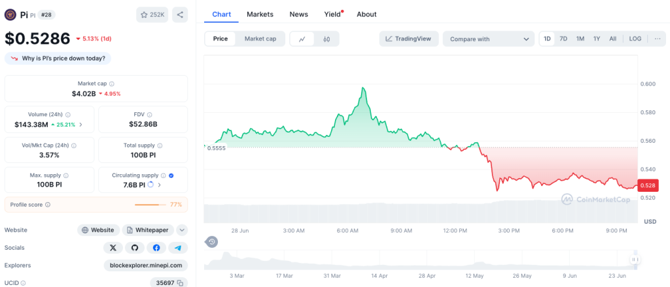
Task: Open the Website link
Action: coord(98,230)
